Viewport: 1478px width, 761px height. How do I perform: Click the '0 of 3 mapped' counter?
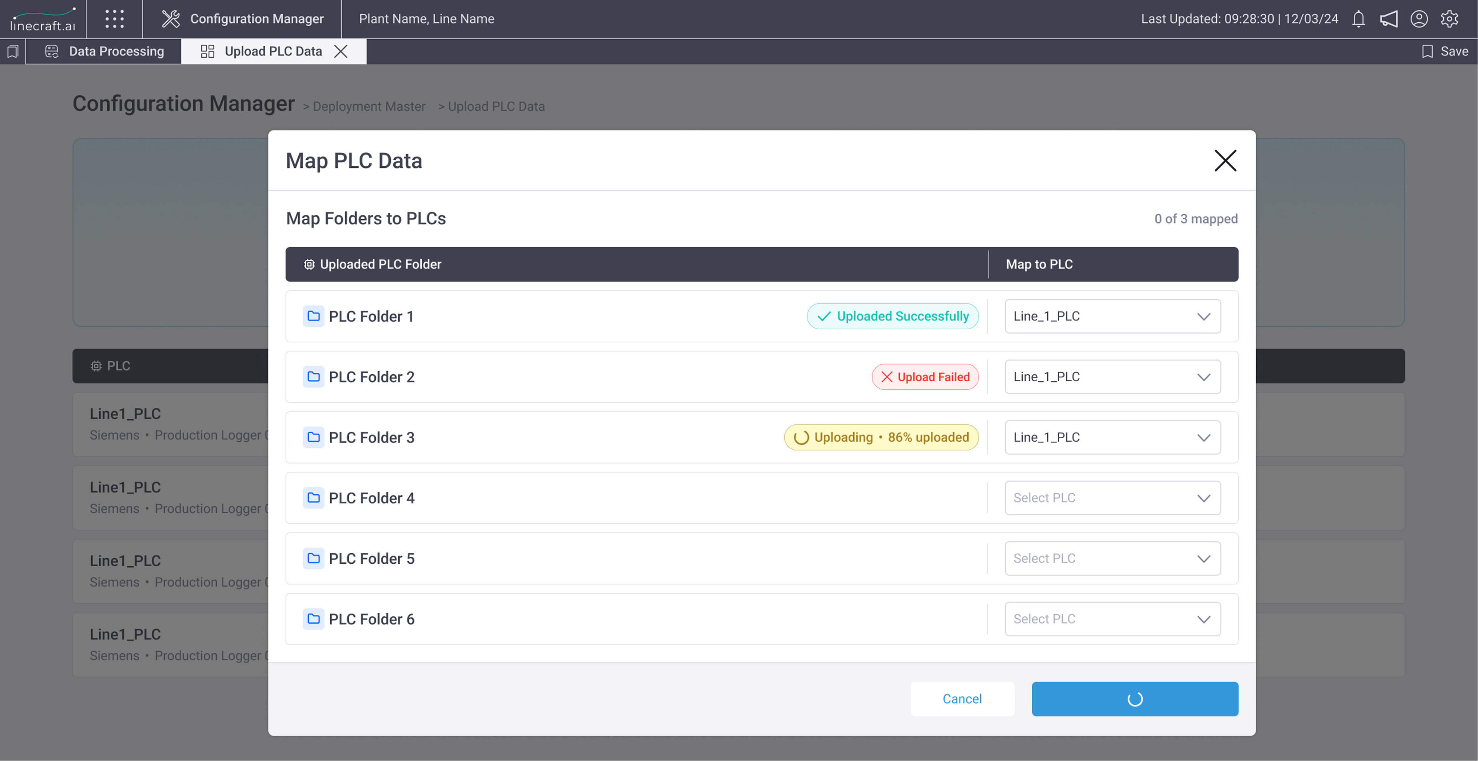click(1196, 219)
